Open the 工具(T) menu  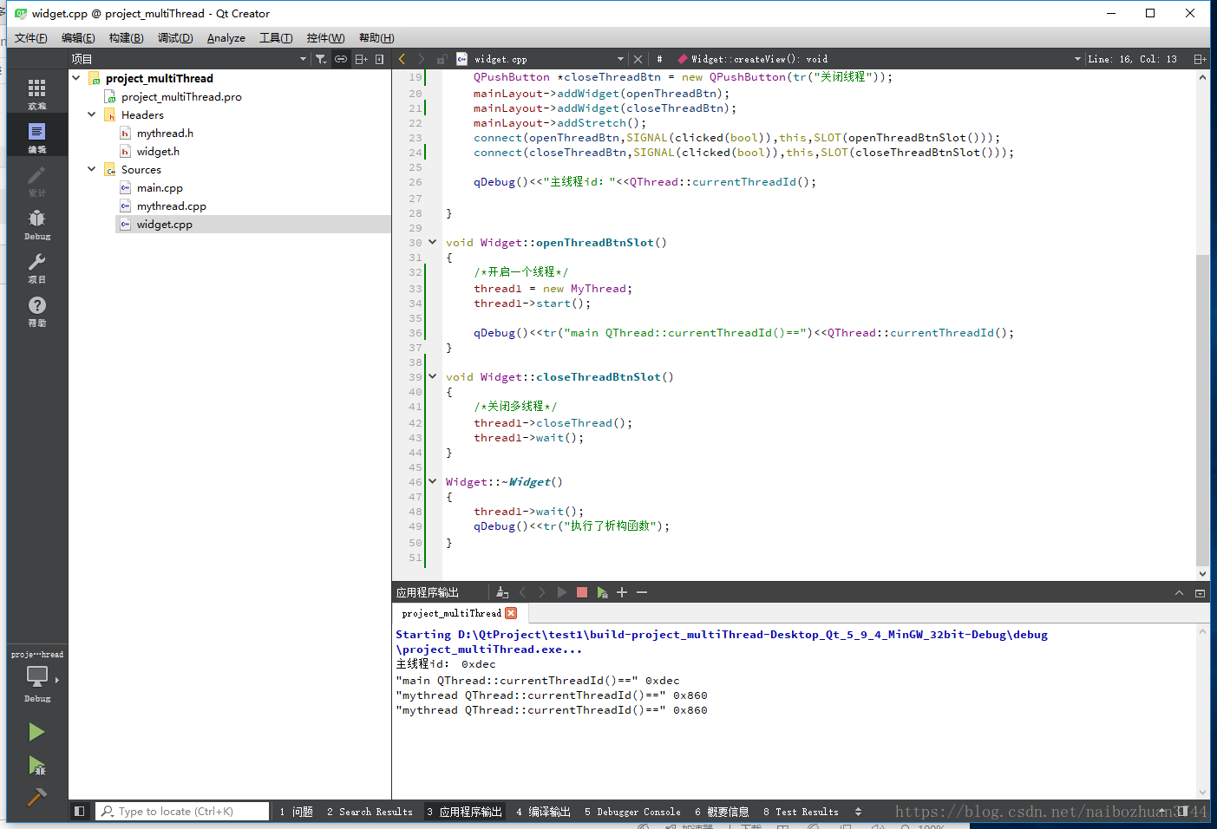click(276, 38)
